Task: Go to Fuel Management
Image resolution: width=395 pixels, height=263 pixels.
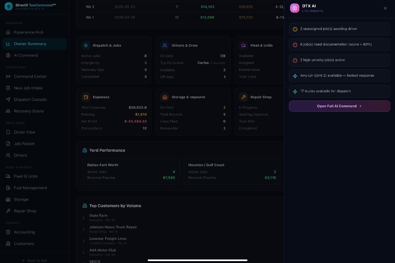Action: tap(34, 188)
